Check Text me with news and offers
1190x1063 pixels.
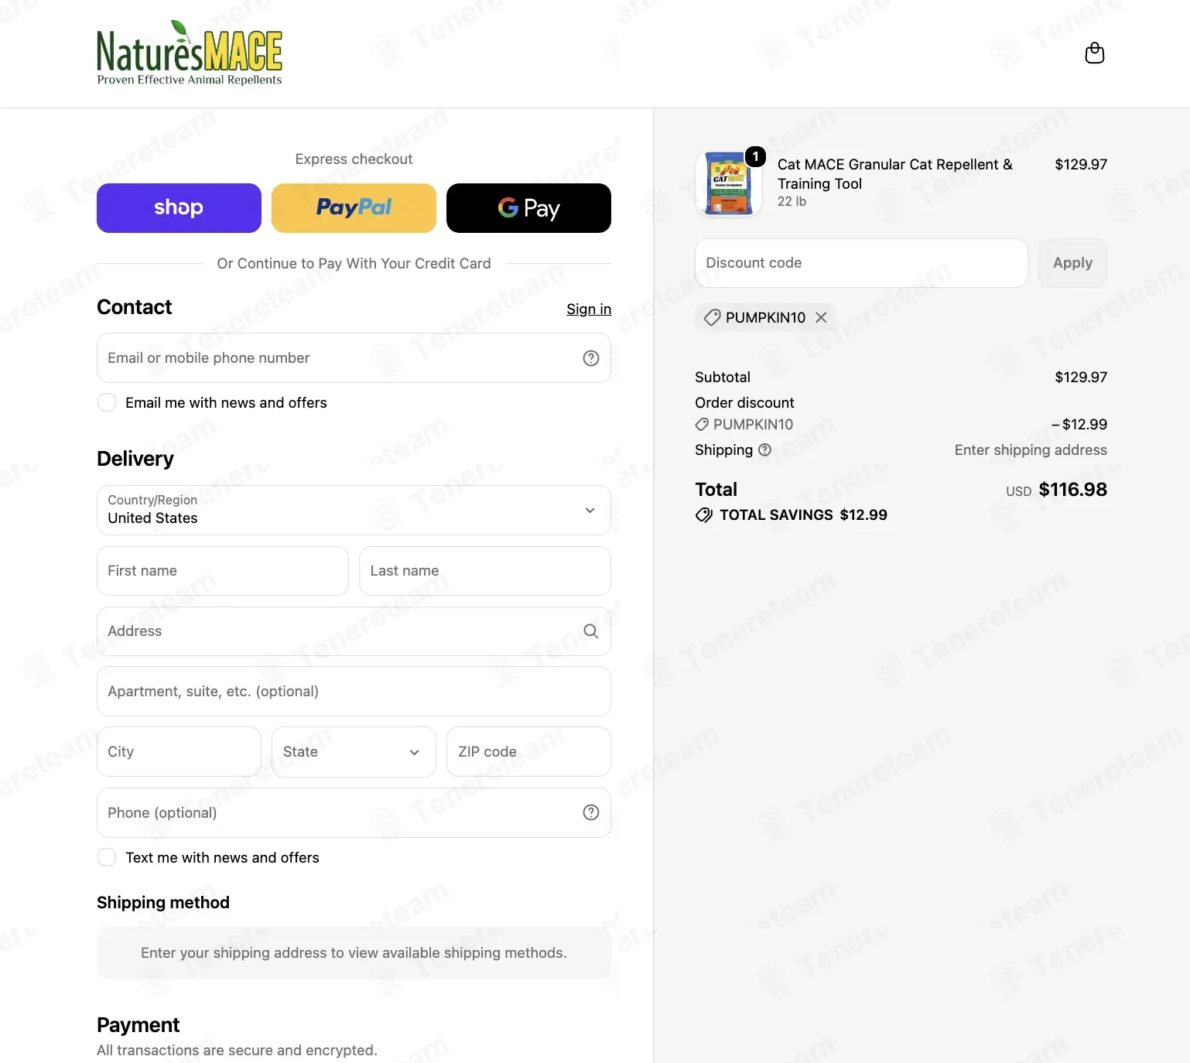click(x=107, y=857)
